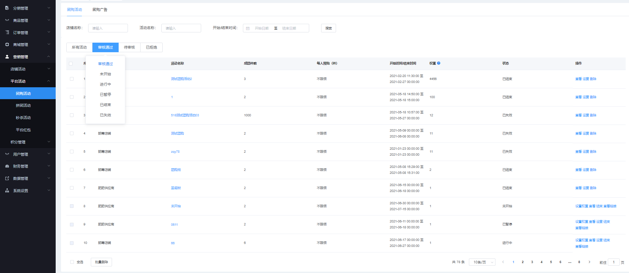Click the 商城管理 sidebar icon
The width and height of the screenshot is (629, 273).
click(7, 44)
